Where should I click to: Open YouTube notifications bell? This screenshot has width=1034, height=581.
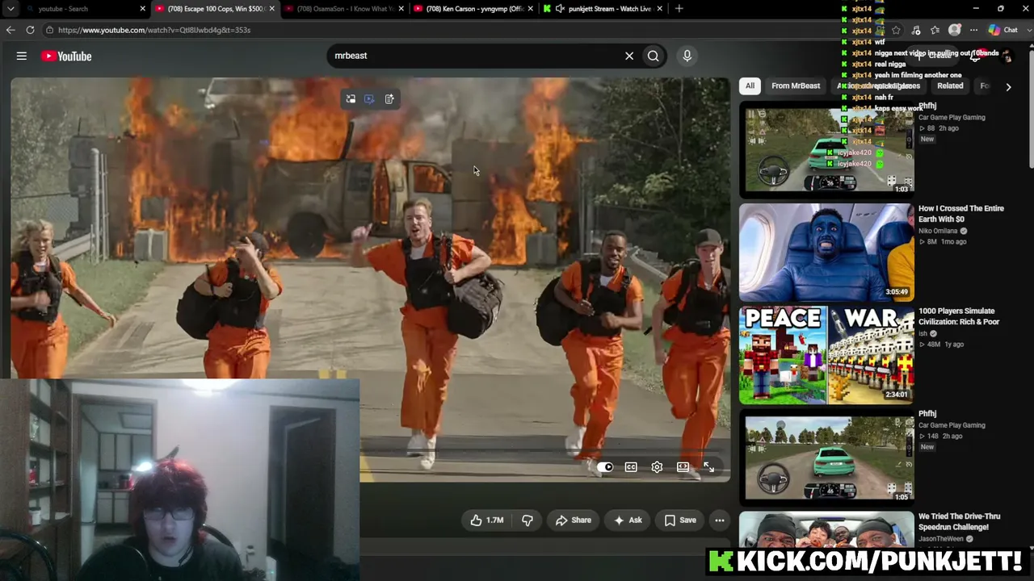[x=975, y=56]
